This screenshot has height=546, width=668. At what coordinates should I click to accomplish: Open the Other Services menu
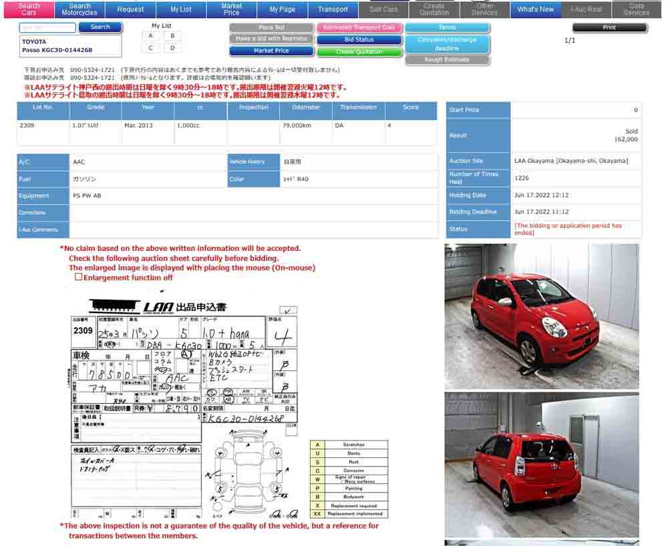pos(485,9)
